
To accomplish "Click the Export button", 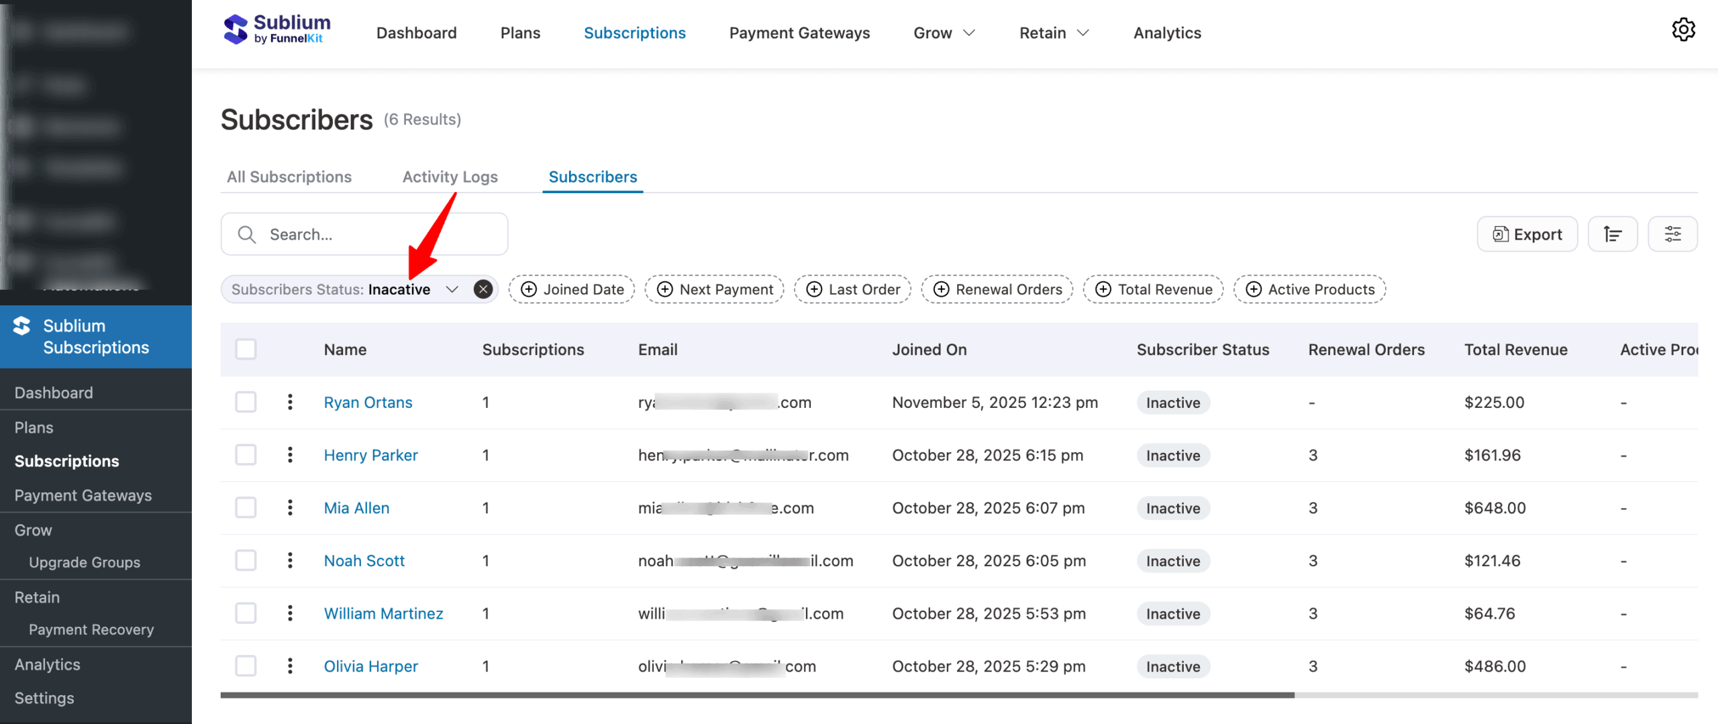I will [1527, 234].
